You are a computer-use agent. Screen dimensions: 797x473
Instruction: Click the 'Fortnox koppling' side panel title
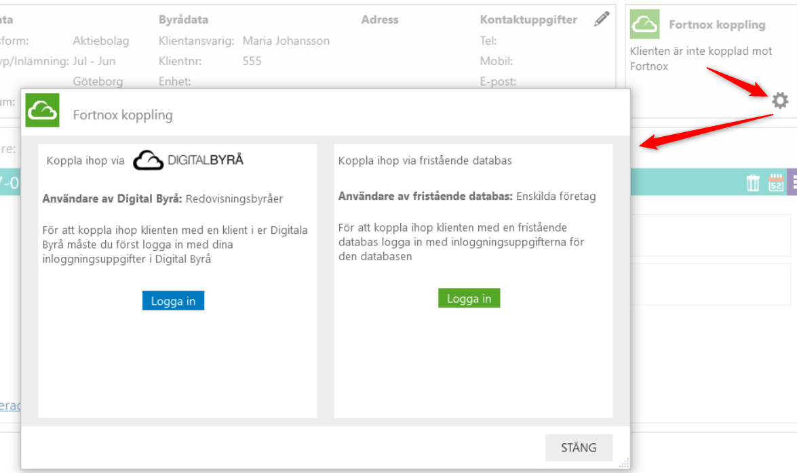coord(717,25)
